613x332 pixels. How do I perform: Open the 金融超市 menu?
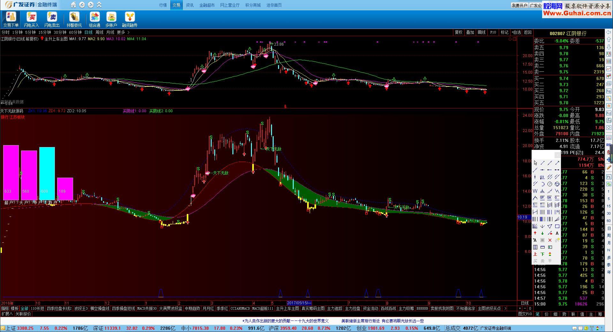[x=207, y=5]
